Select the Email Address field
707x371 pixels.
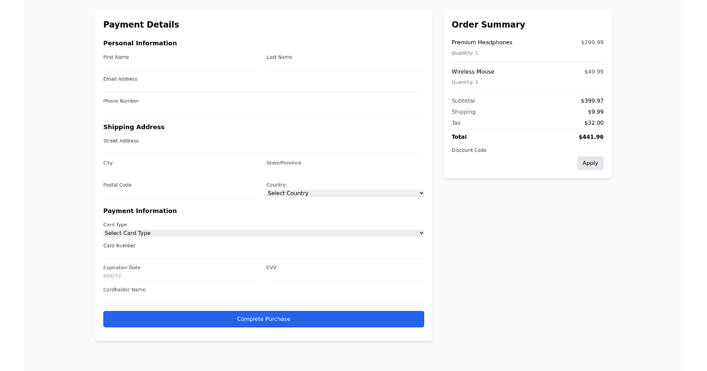pos(263,88)
